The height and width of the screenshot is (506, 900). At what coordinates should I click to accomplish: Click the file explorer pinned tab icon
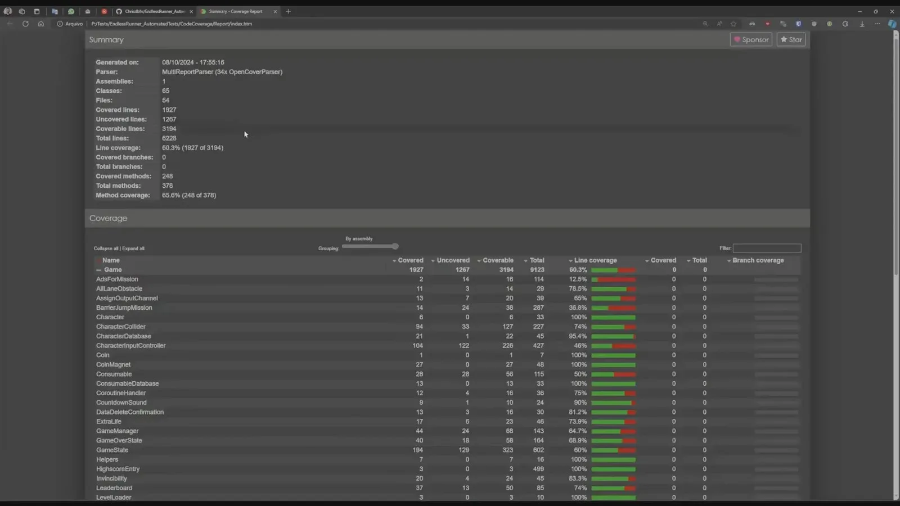pos(55,11)
